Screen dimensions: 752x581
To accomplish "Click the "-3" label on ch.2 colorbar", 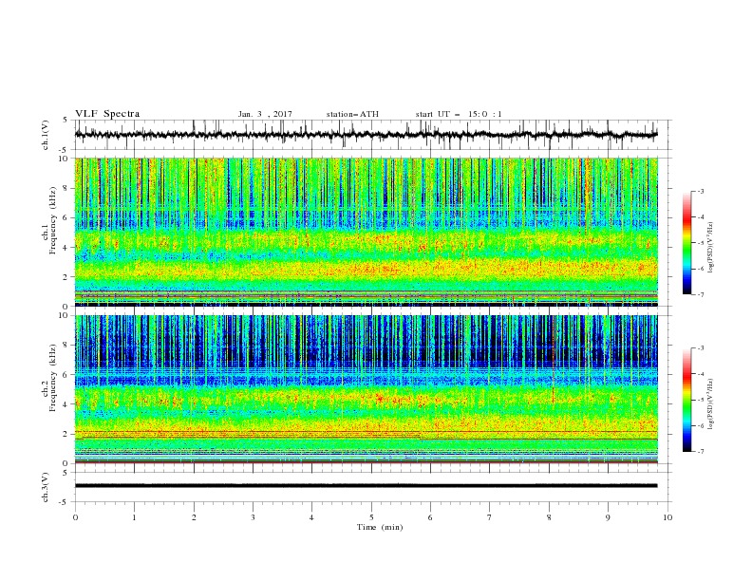I will (700, 348).
